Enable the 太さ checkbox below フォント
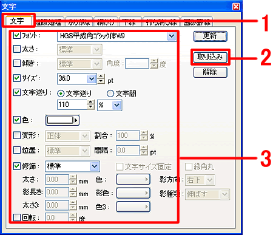Viewport: 273px width, 235px height. (17, 49)
